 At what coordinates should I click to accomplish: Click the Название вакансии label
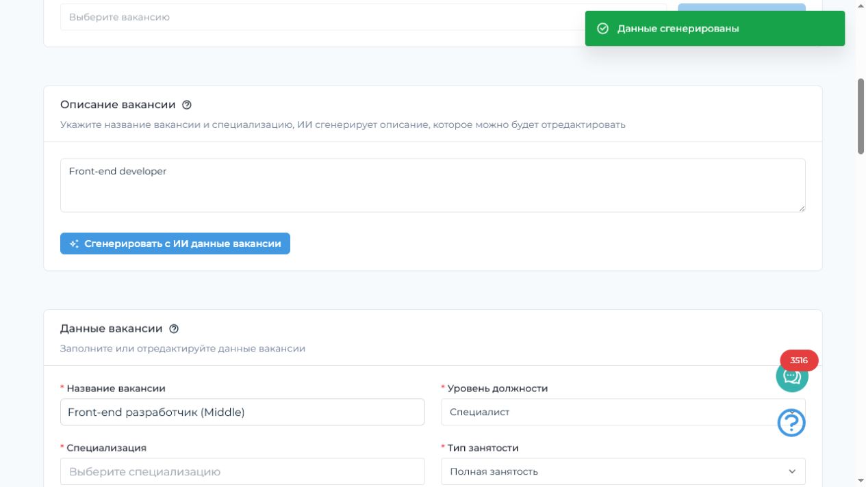click(116, 389)
